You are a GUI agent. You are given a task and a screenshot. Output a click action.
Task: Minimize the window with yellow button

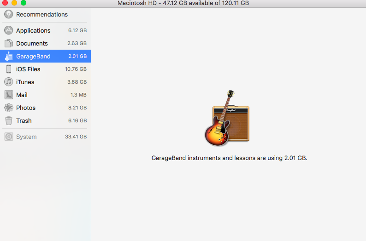pyautogui.click(x=14, y=3)
